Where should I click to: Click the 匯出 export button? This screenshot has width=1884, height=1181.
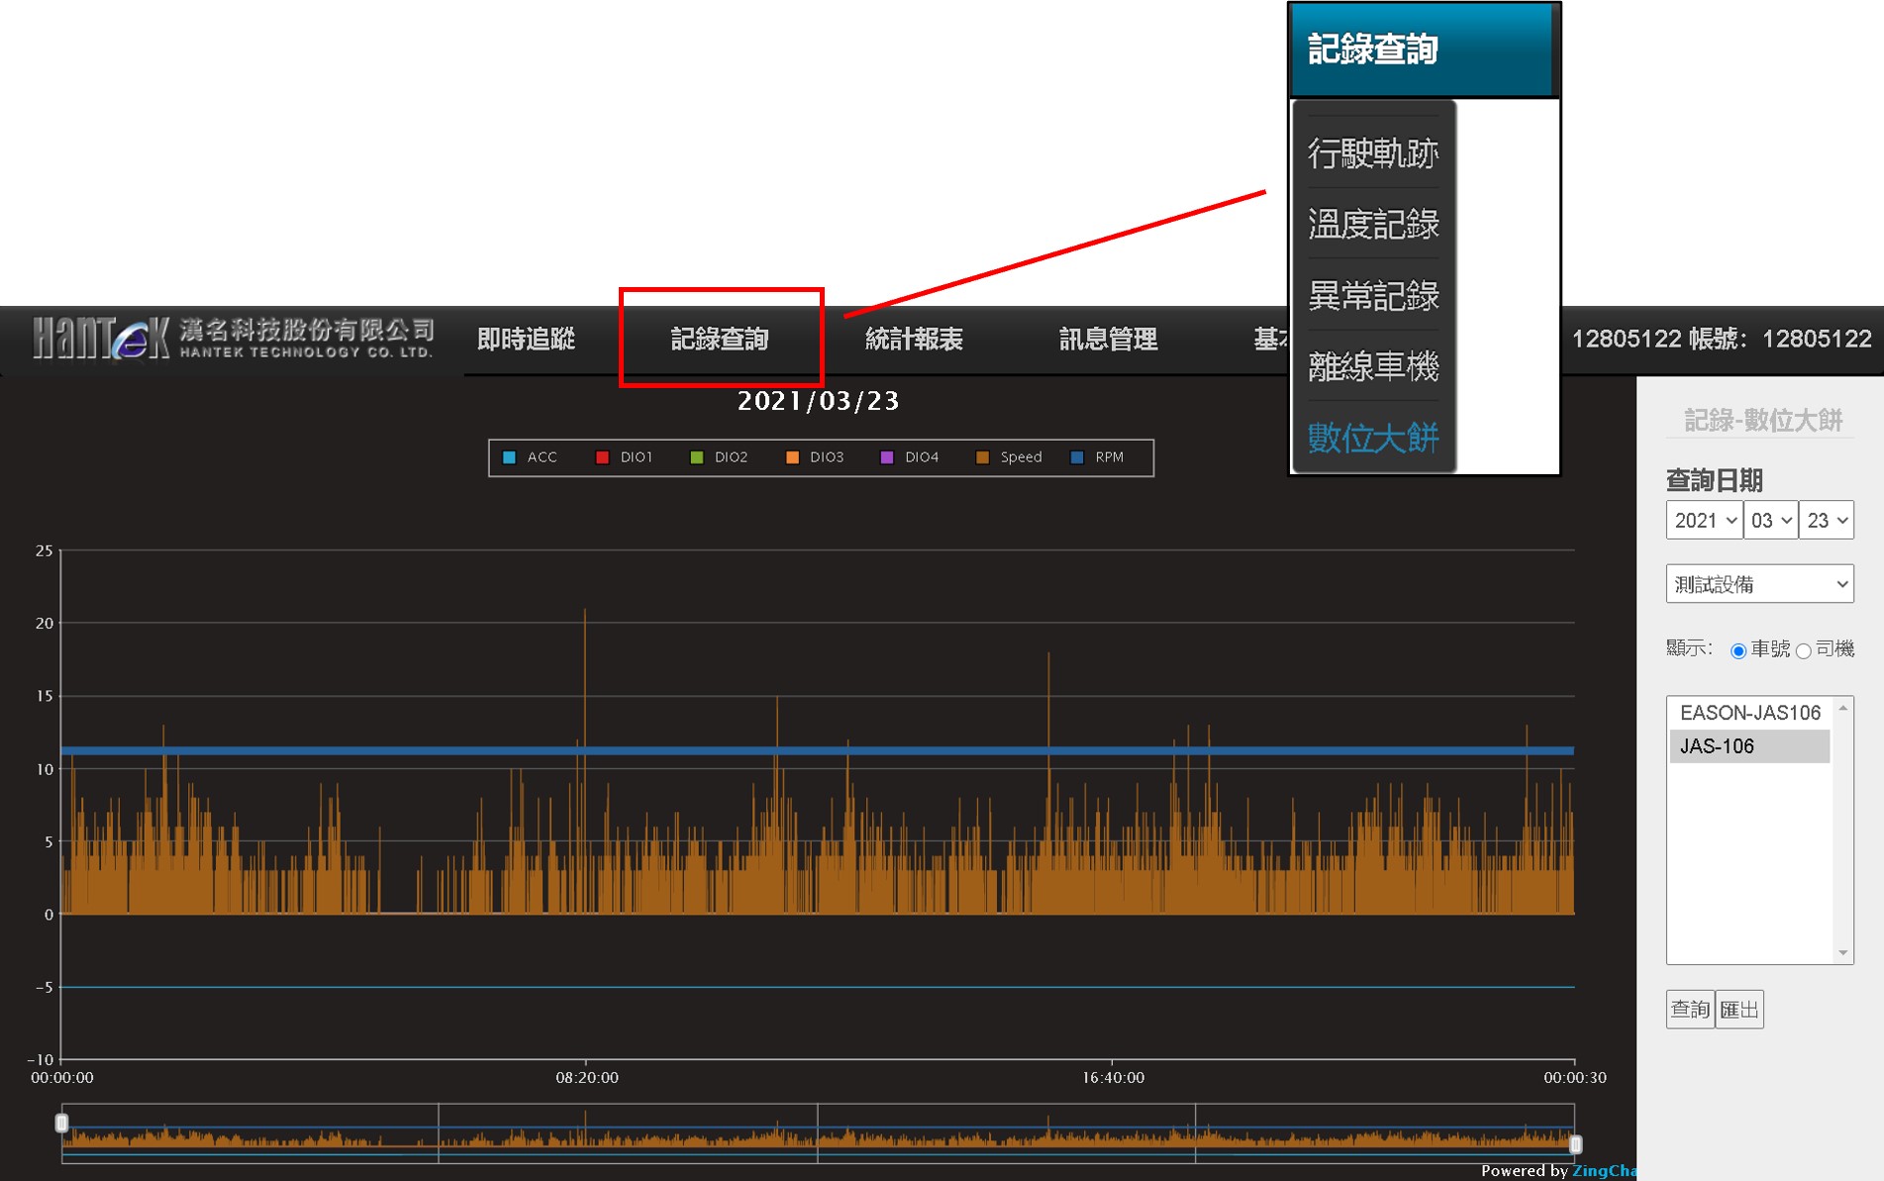(1739, 1009)
